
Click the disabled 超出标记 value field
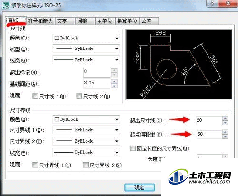tap(97, 72)
